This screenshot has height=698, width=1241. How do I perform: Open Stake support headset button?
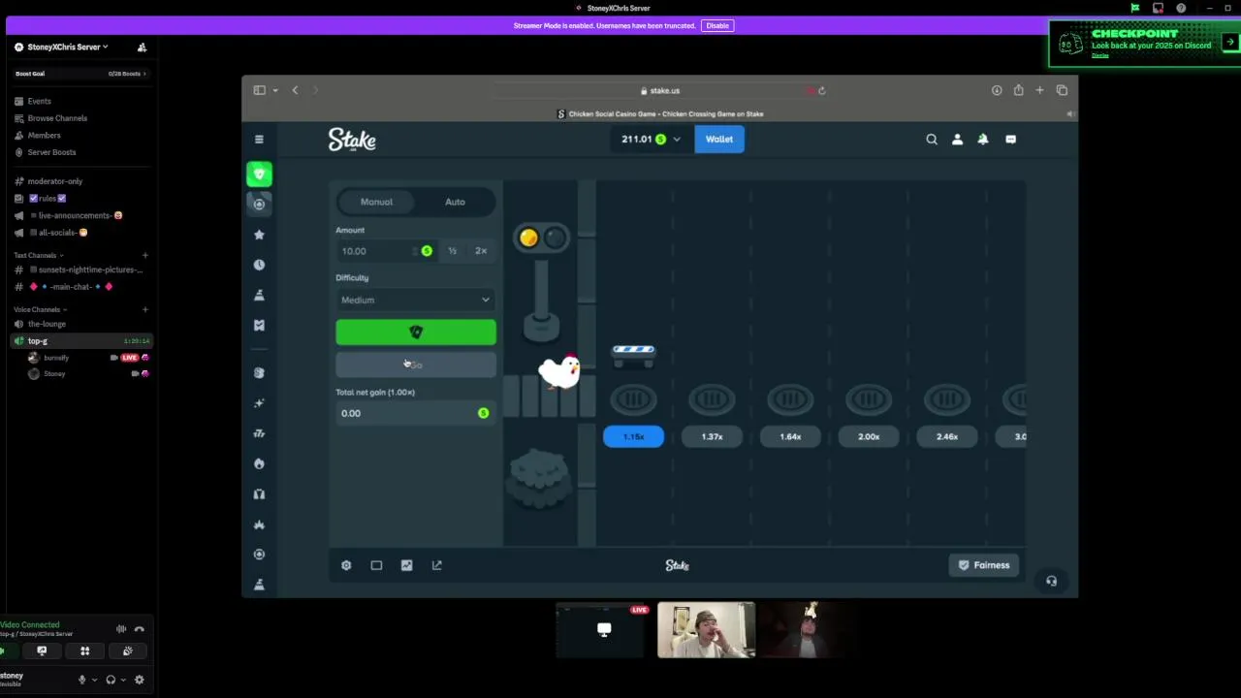coord(1051,581)
